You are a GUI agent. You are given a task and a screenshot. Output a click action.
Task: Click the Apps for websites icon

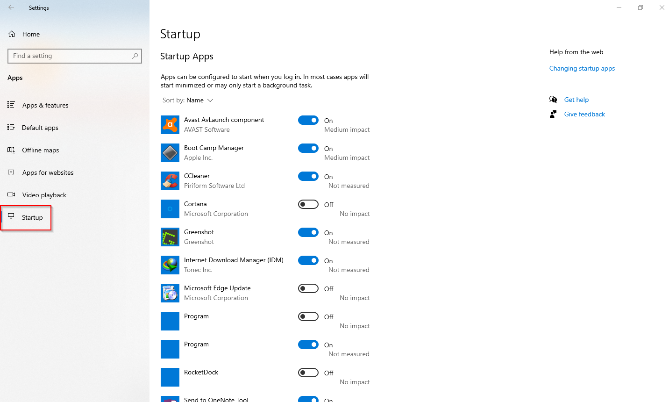point(11,172)
